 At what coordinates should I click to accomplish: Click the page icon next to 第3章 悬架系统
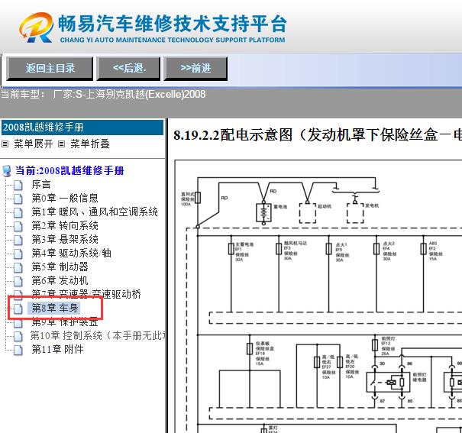(x=18, y=240)
